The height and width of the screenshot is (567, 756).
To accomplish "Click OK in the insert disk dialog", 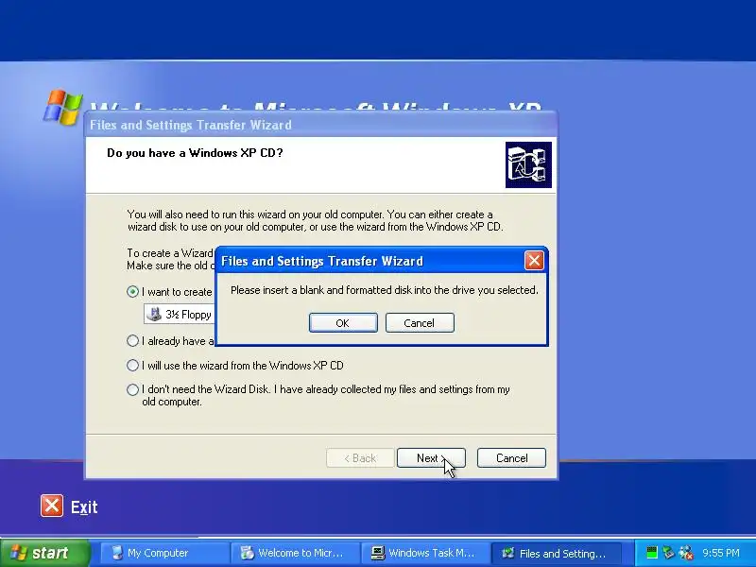I will click(343, 322).
